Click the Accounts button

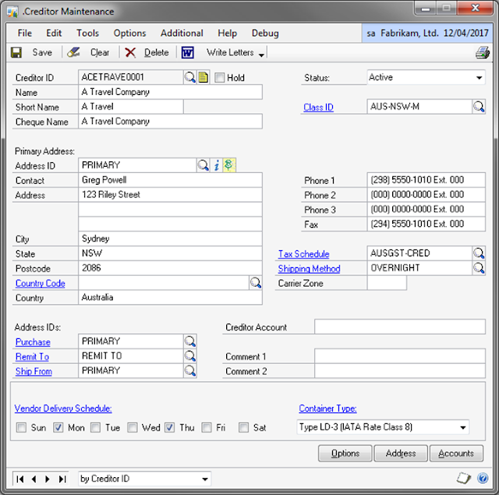coord(456,453)
